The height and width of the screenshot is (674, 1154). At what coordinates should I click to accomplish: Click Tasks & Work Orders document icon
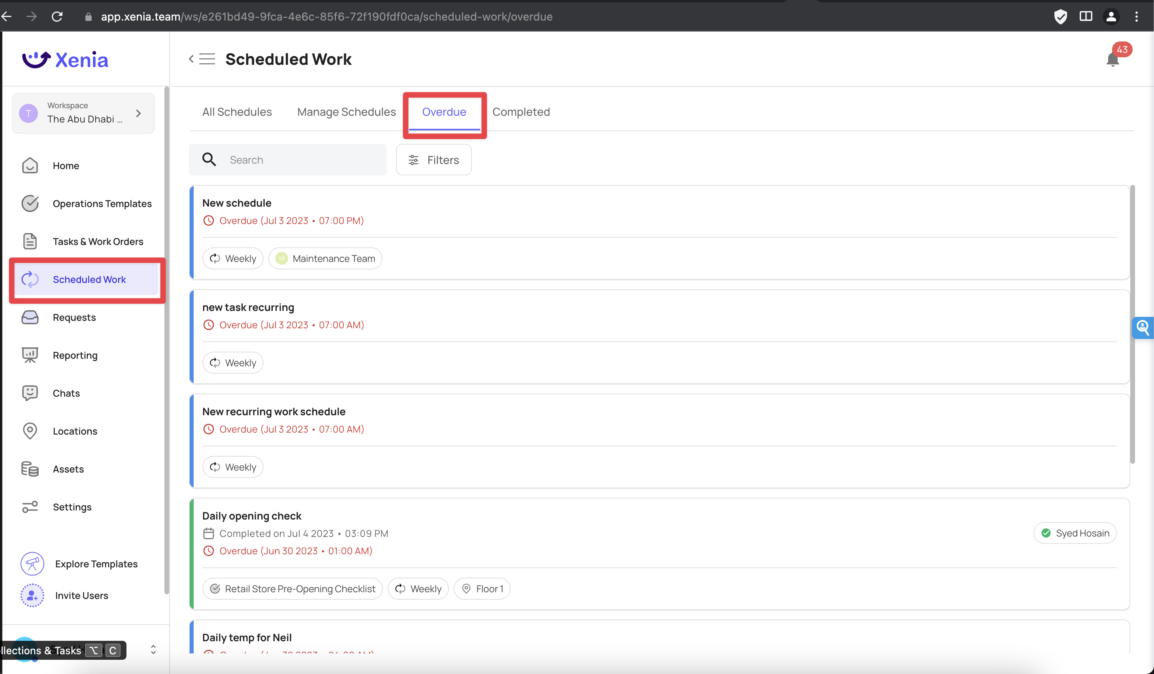30,241
